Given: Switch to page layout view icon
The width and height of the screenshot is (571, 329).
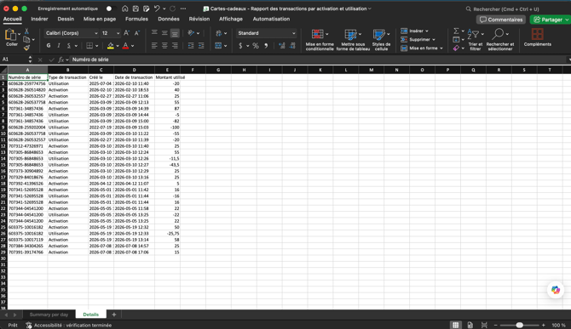Looking at the screenshot, I should 470,325.
